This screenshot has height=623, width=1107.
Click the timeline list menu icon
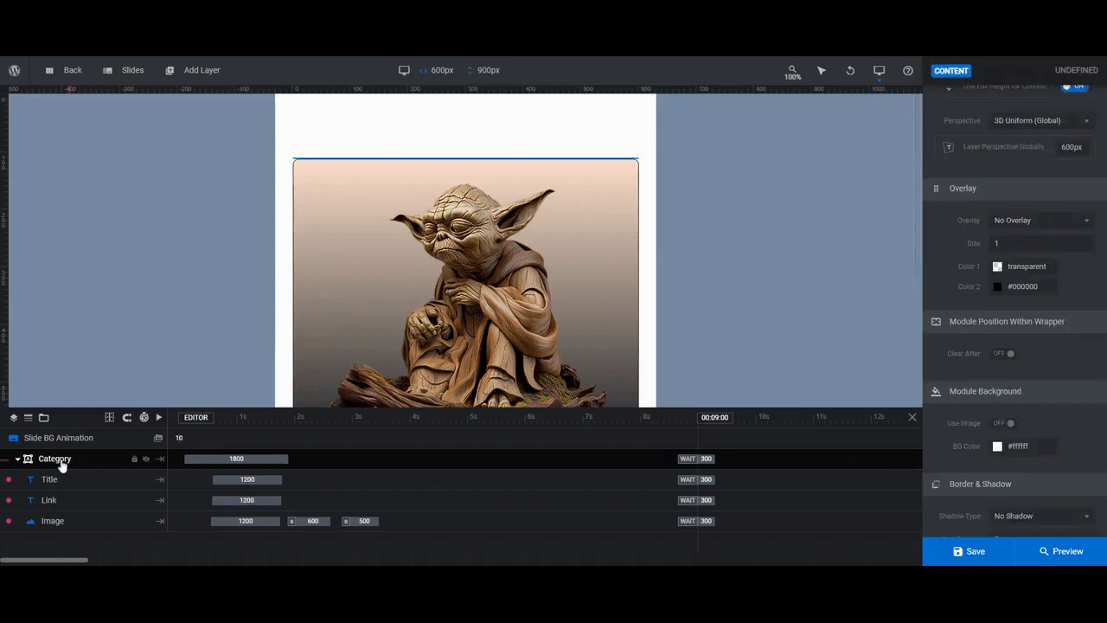pos(28,418)
